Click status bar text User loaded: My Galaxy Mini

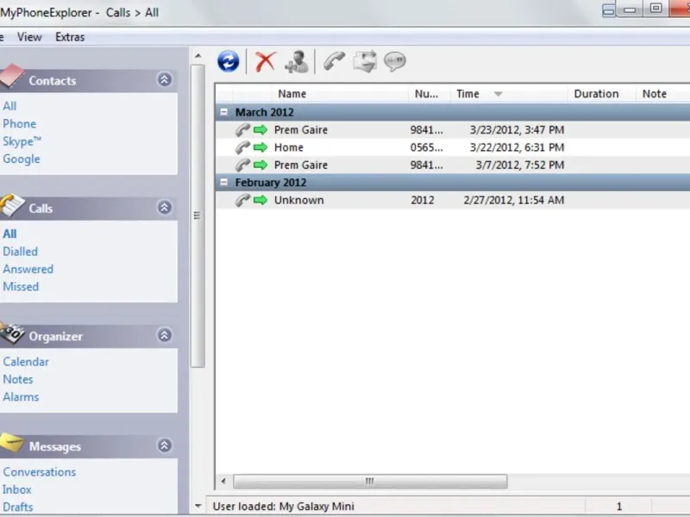pyautogui.click(x=284, y=507)
